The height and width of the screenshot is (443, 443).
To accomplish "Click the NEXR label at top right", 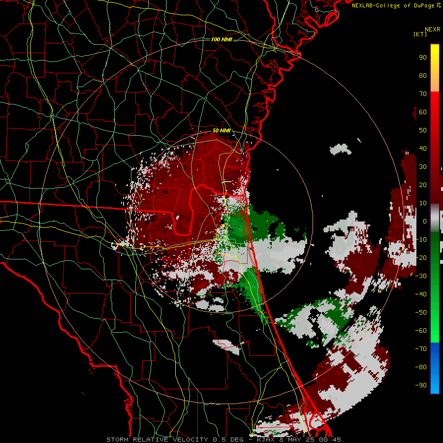I will 433,30.
